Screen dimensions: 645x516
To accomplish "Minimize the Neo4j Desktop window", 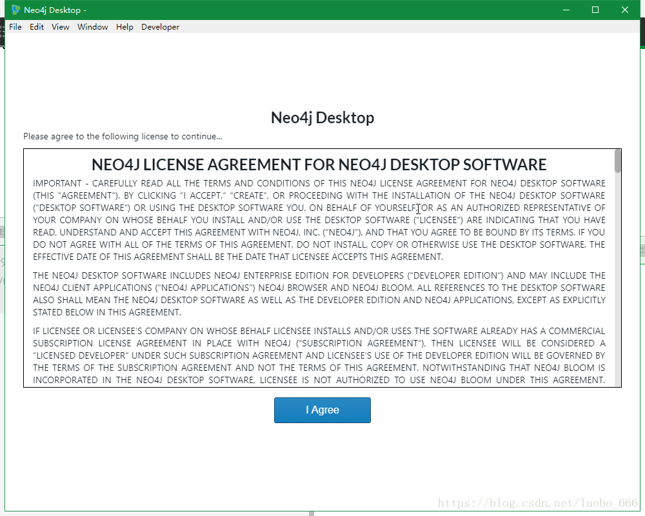I will click(x=566, y=10).
